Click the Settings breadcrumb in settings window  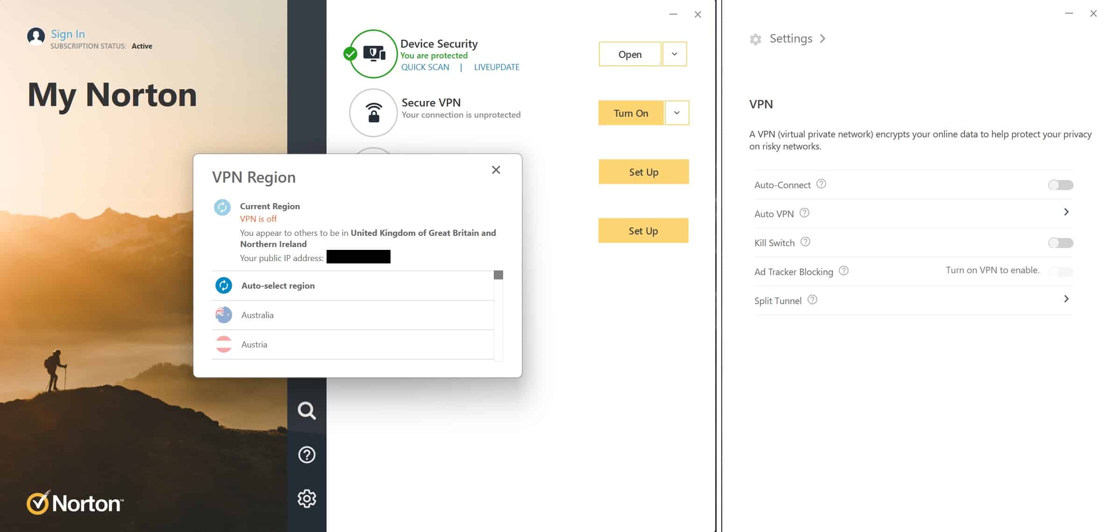791,39
